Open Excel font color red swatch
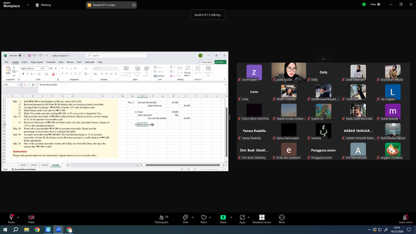Viewport: 416px width, 234px height. (x=53, y=74)
